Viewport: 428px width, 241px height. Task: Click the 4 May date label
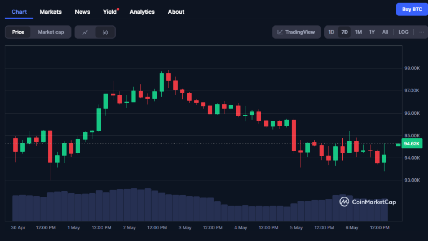240,228
